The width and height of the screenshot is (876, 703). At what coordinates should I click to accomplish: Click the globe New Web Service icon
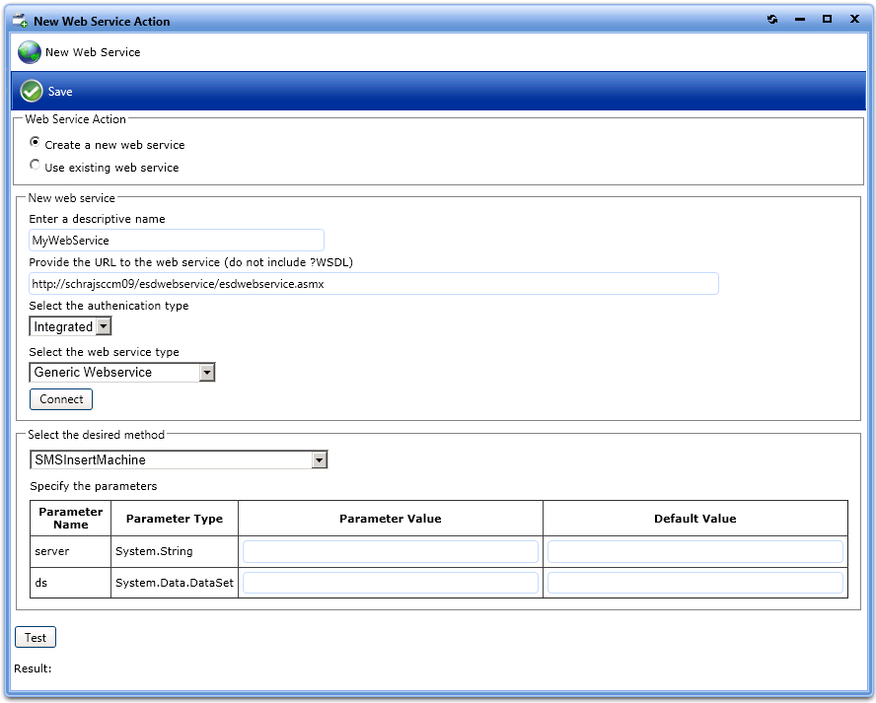click(29, 52)
